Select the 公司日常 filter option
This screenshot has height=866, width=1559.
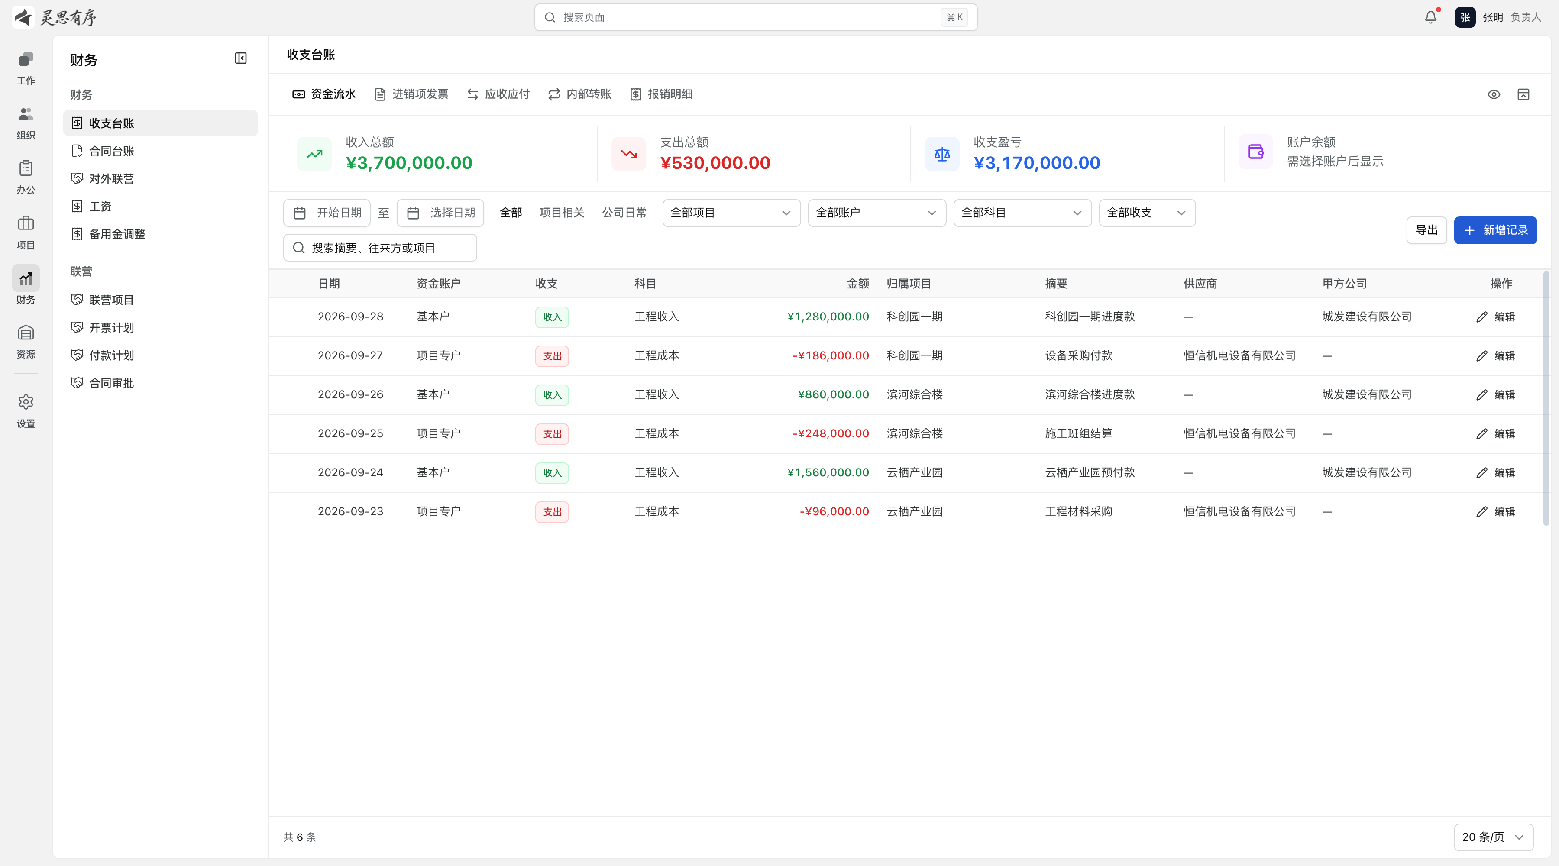(x=624, y=213)
